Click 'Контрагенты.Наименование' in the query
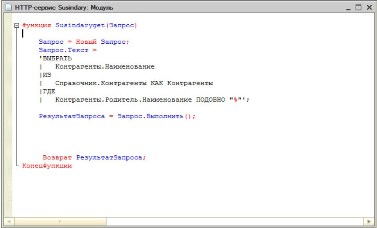This screenshot has width=377, height=228. tap(105, 67)
